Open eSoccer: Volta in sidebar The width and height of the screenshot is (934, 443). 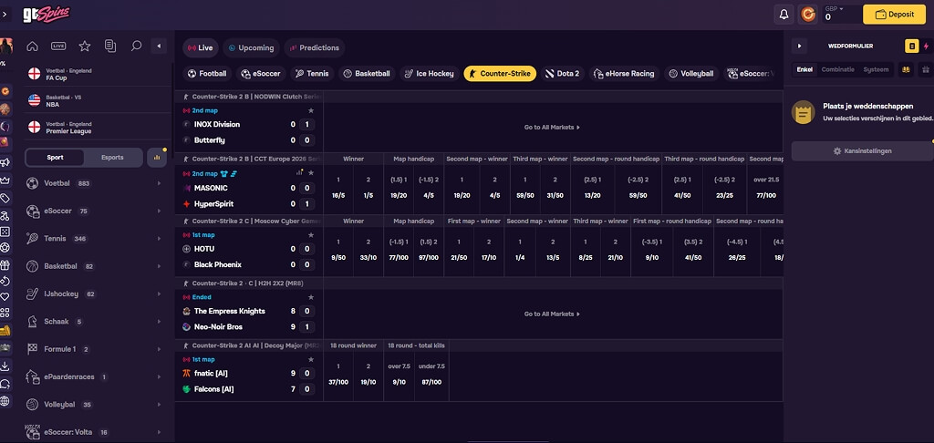[x=95, y=432]
